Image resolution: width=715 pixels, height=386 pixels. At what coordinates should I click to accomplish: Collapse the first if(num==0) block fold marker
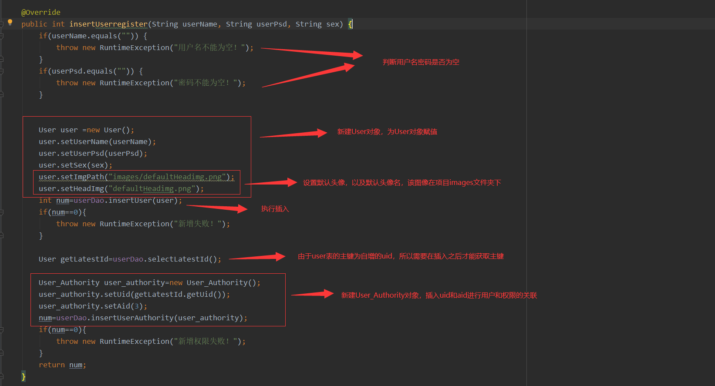(x=2, y=212)
